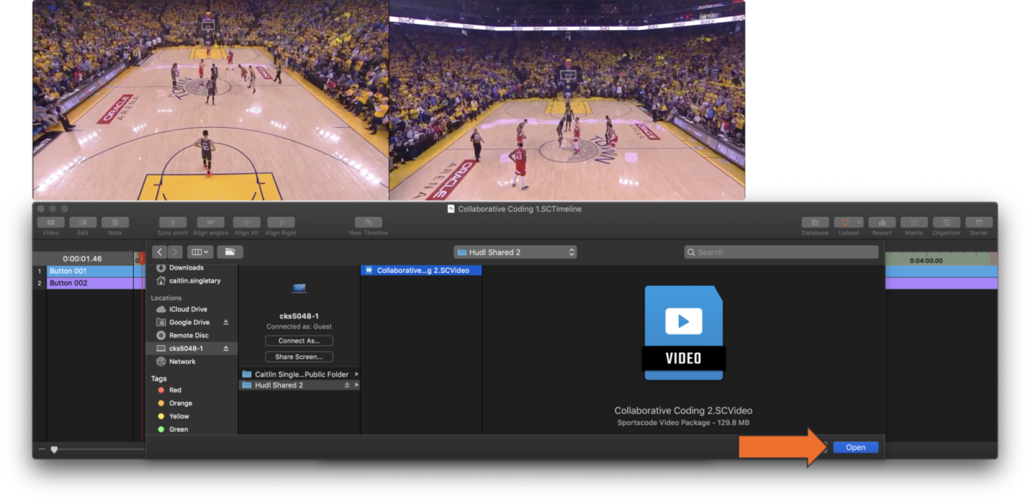Click the Align angles tool
The width and height of the screenshot is (1031, 503).
pos(210,221)
